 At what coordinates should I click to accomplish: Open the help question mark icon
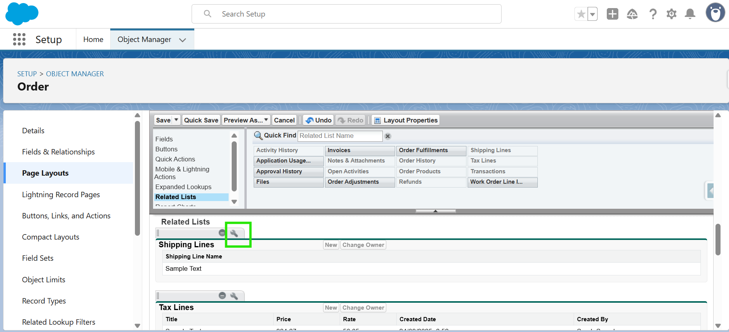coord(653,14)
